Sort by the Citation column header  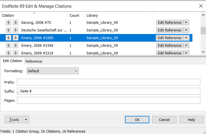tap(34, 15)
